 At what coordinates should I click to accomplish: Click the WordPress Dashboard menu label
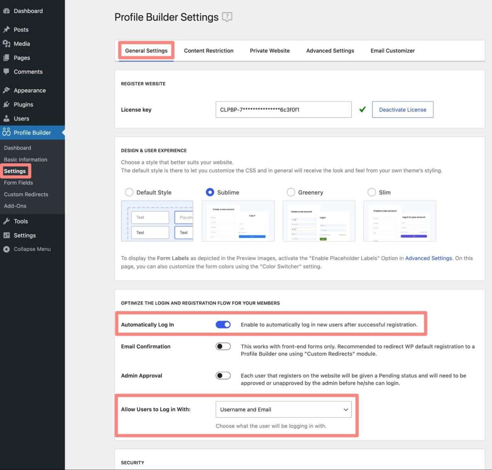pos(28,11)
